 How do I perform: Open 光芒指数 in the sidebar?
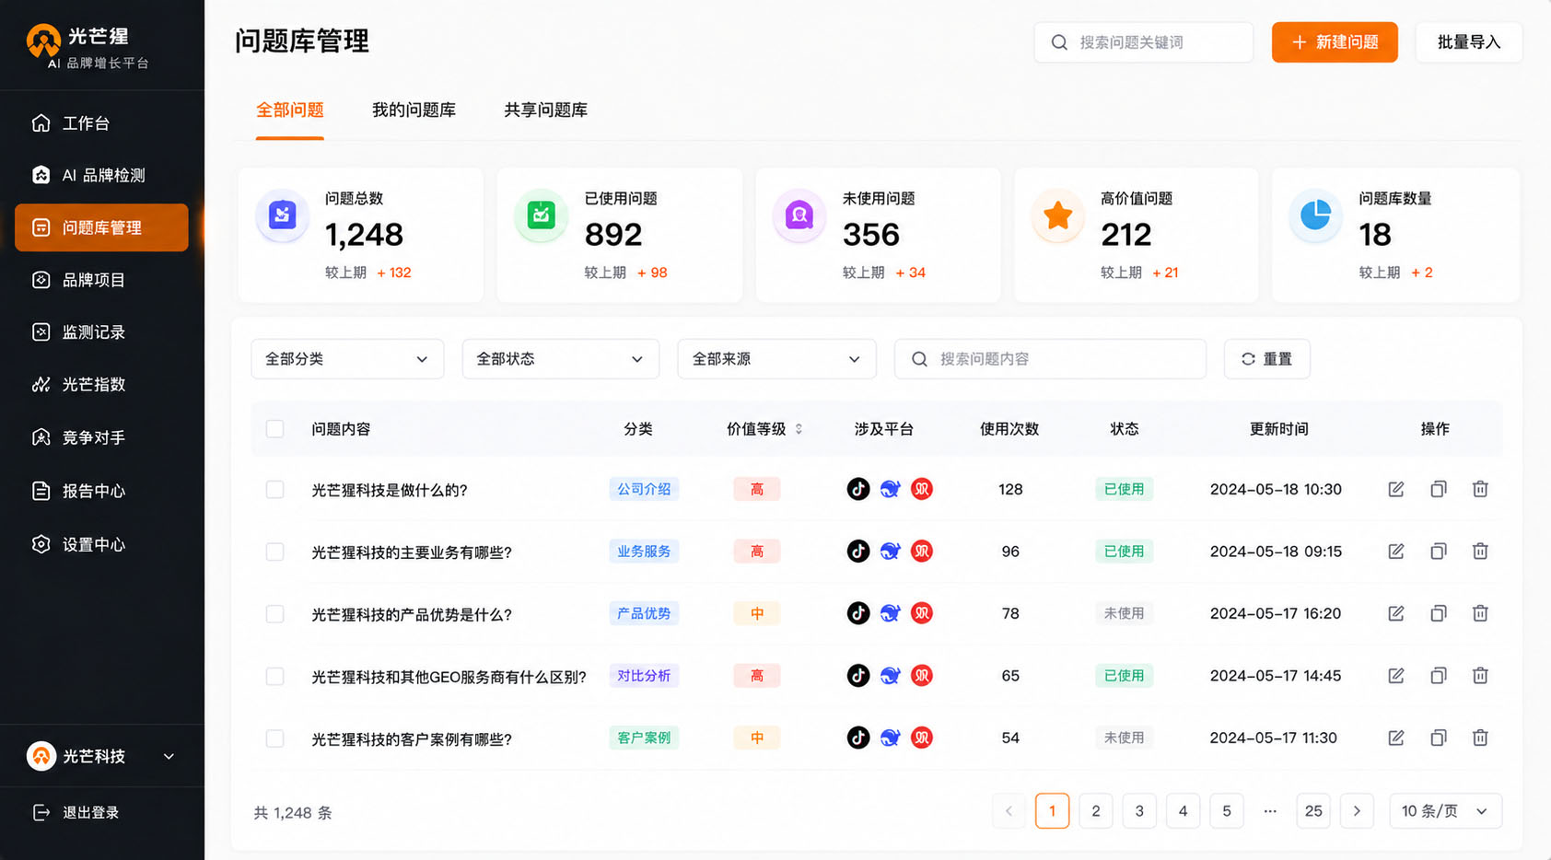[101, 385]
